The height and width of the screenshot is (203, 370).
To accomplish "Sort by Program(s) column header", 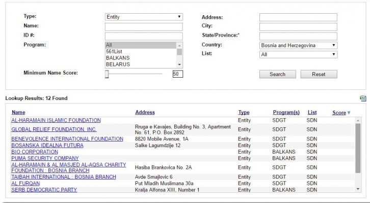I will point(286,113).
